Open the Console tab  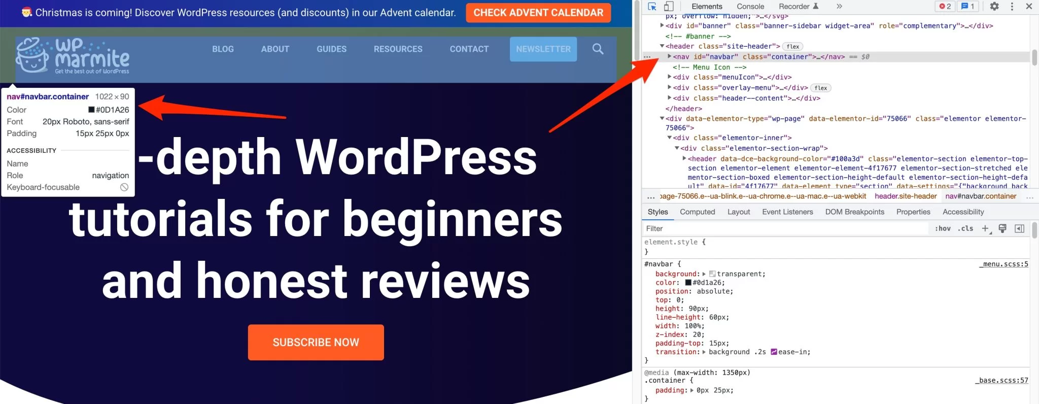tap(750, 7)
